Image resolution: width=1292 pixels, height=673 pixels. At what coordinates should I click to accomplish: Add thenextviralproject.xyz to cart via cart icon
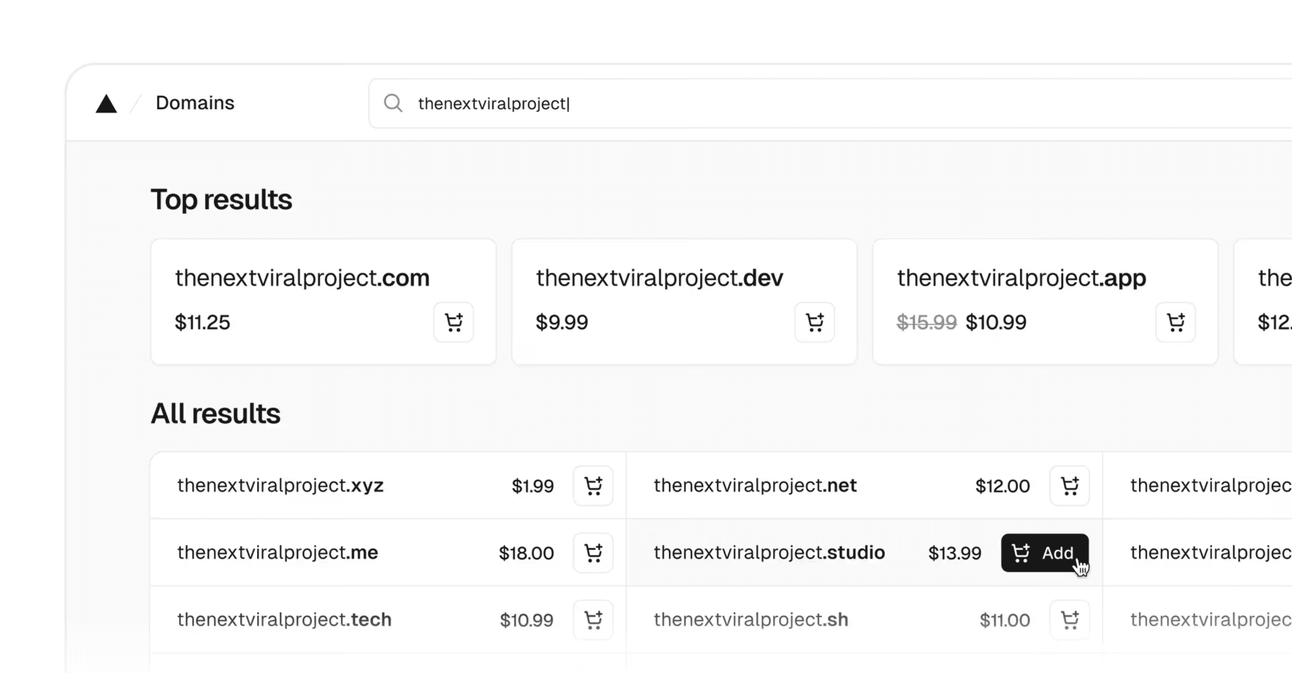tap(593, 485)
